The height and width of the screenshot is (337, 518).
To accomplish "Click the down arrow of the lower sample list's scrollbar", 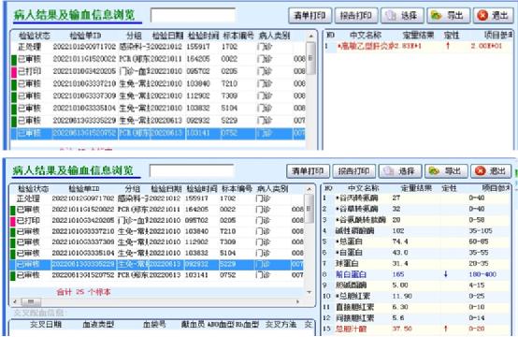I will coord(309,292).
